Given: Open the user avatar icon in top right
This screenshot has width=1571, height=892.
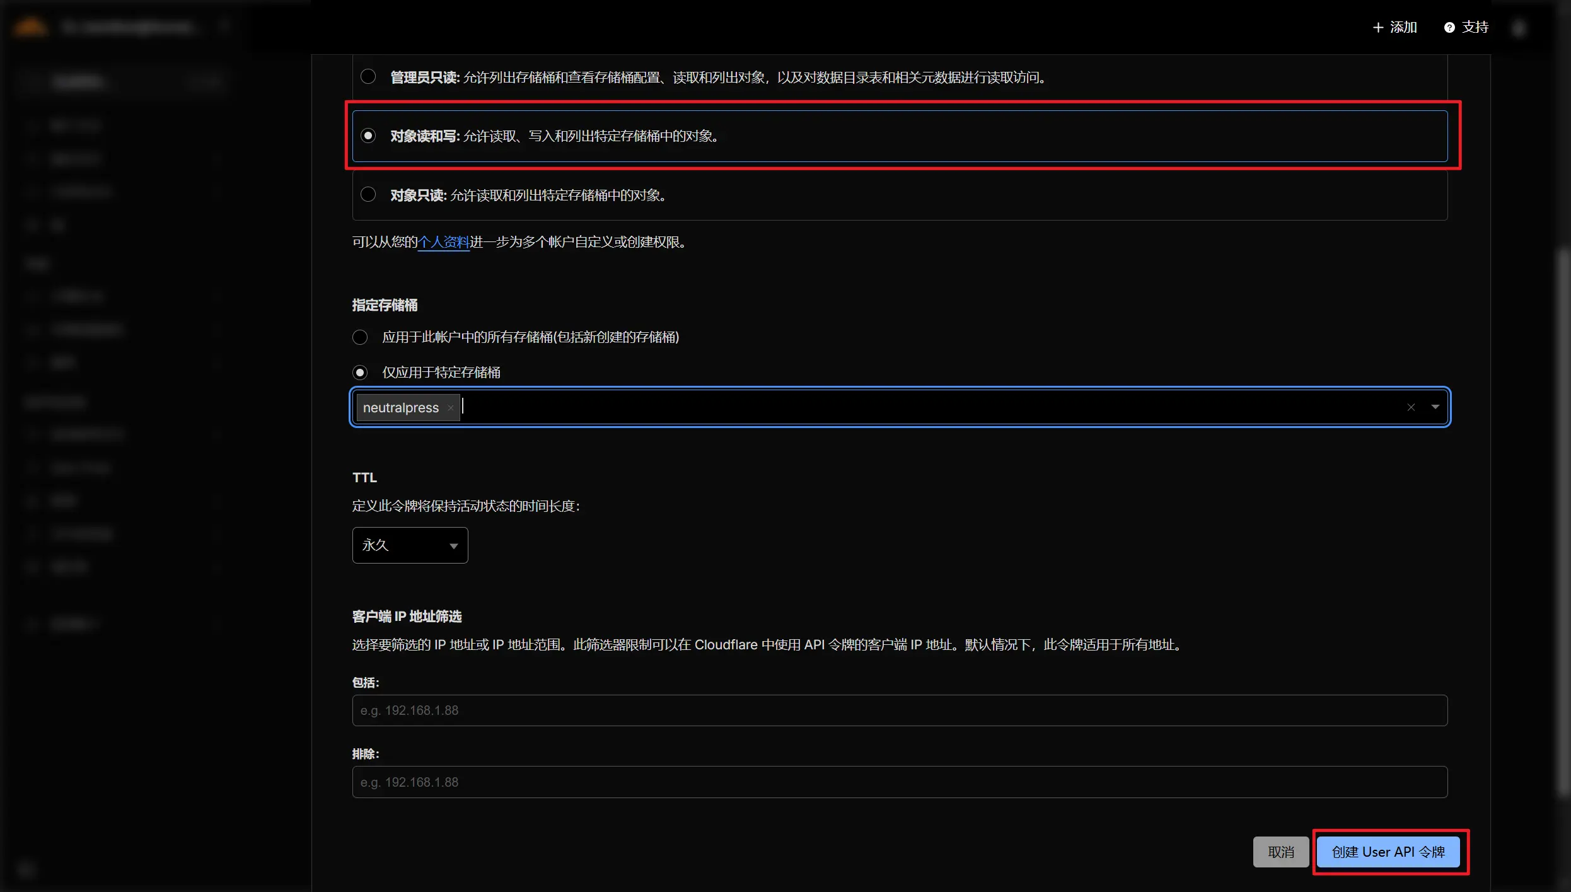Looking at the screenshot, I should [1519, 27].
